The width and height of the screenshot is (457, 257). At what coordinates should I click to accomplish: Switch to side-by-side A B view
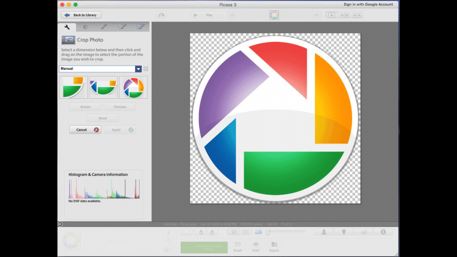click(345, 15)
